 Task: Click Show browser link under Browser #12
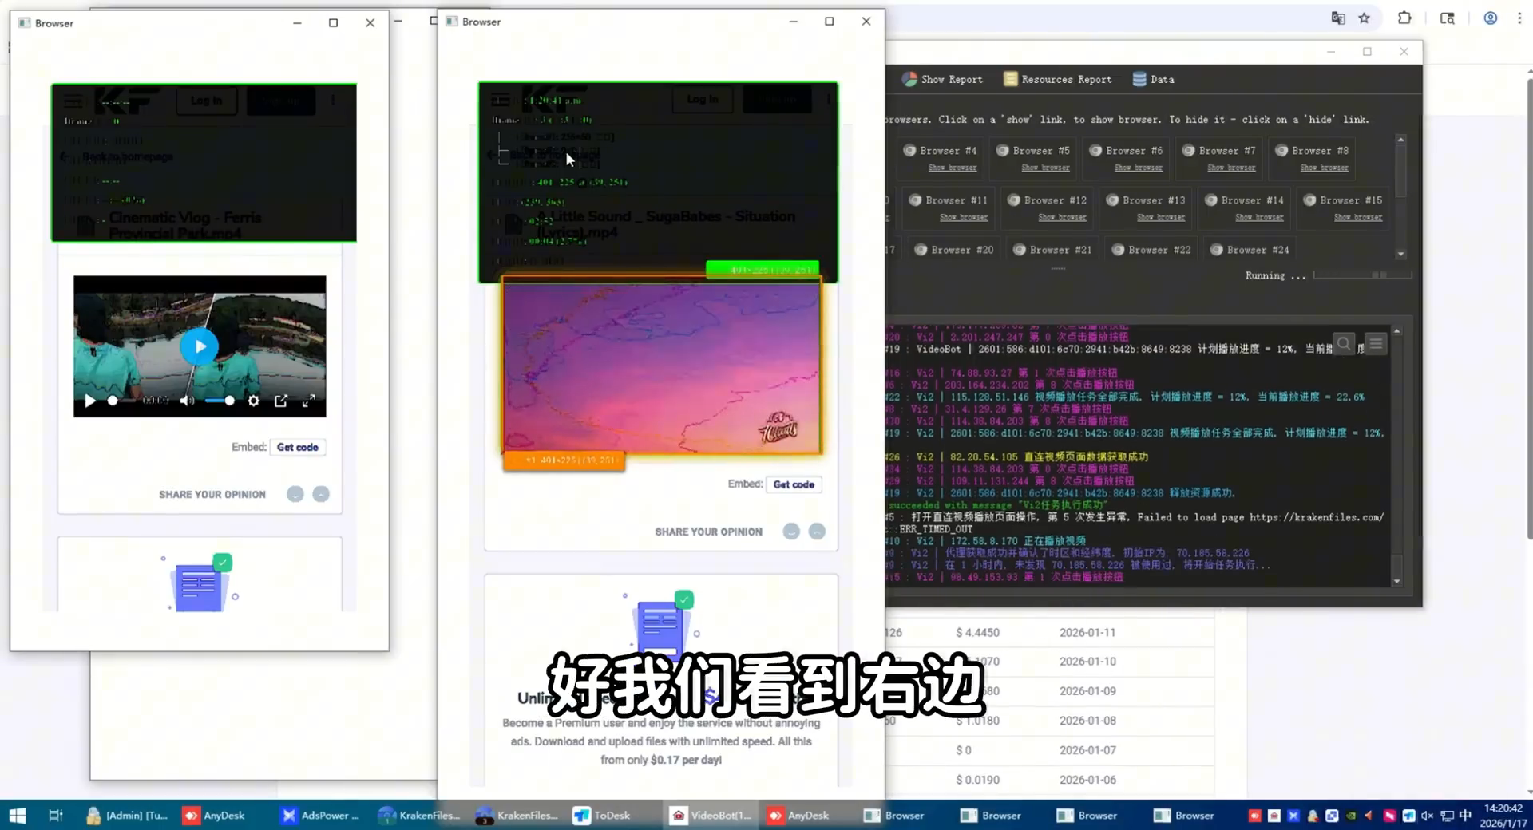tap(1062, 217)
